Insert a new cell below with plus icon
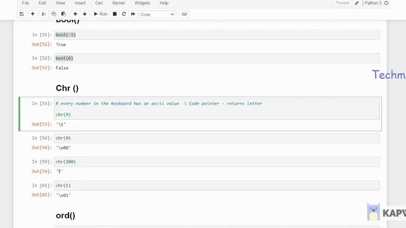Image resolution: width=406 pixels, height=228 pixels. pyautogui.click(x=32, y=14)
